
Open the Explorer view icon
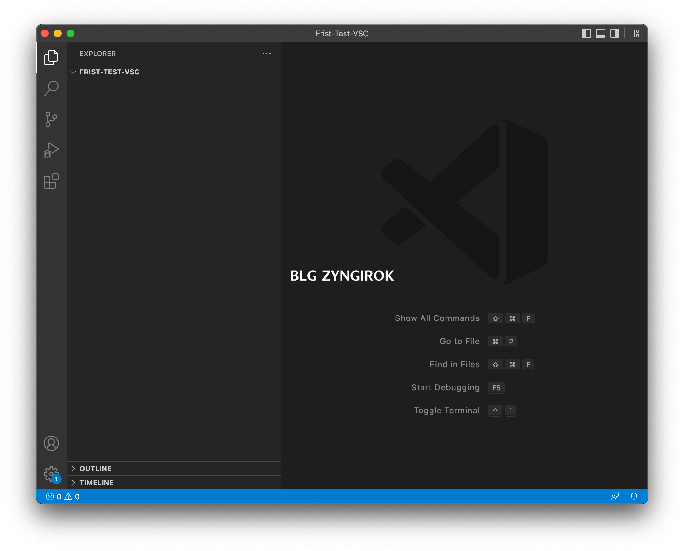pos(51,57)
